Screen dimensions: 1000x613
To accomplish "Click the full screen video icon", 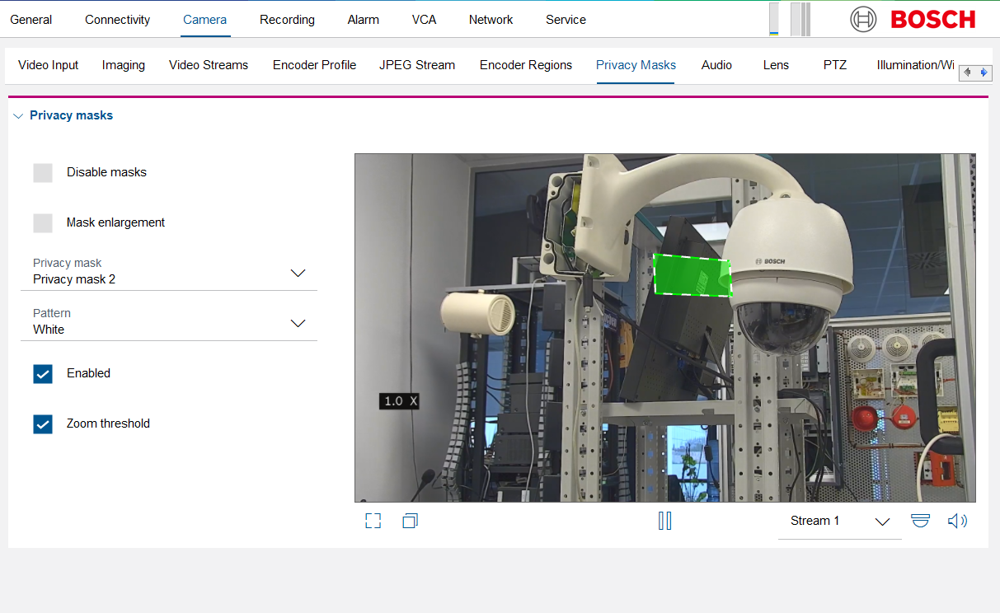I will click(373, 521).
